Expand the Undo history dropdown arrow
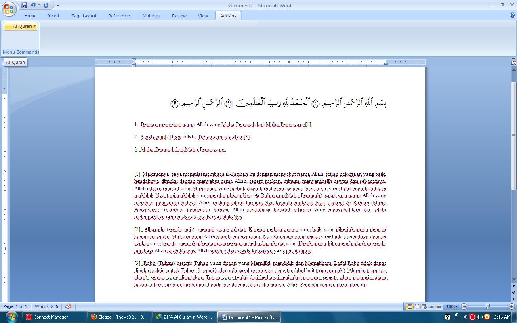 coord(39,5)
